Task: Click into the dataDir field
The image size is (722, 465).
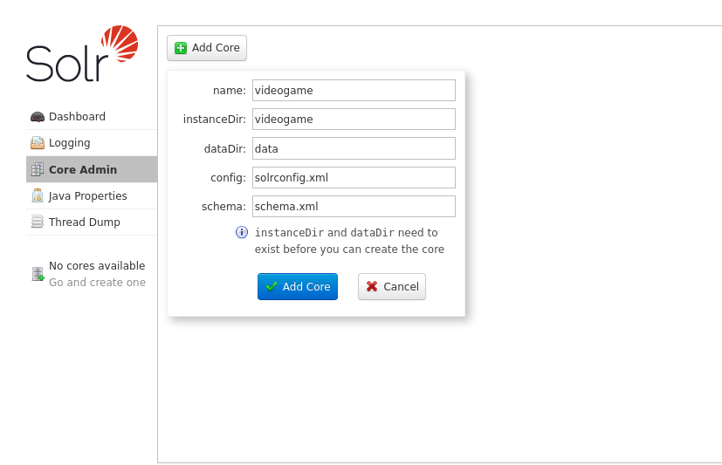Action: pos(354,148)
